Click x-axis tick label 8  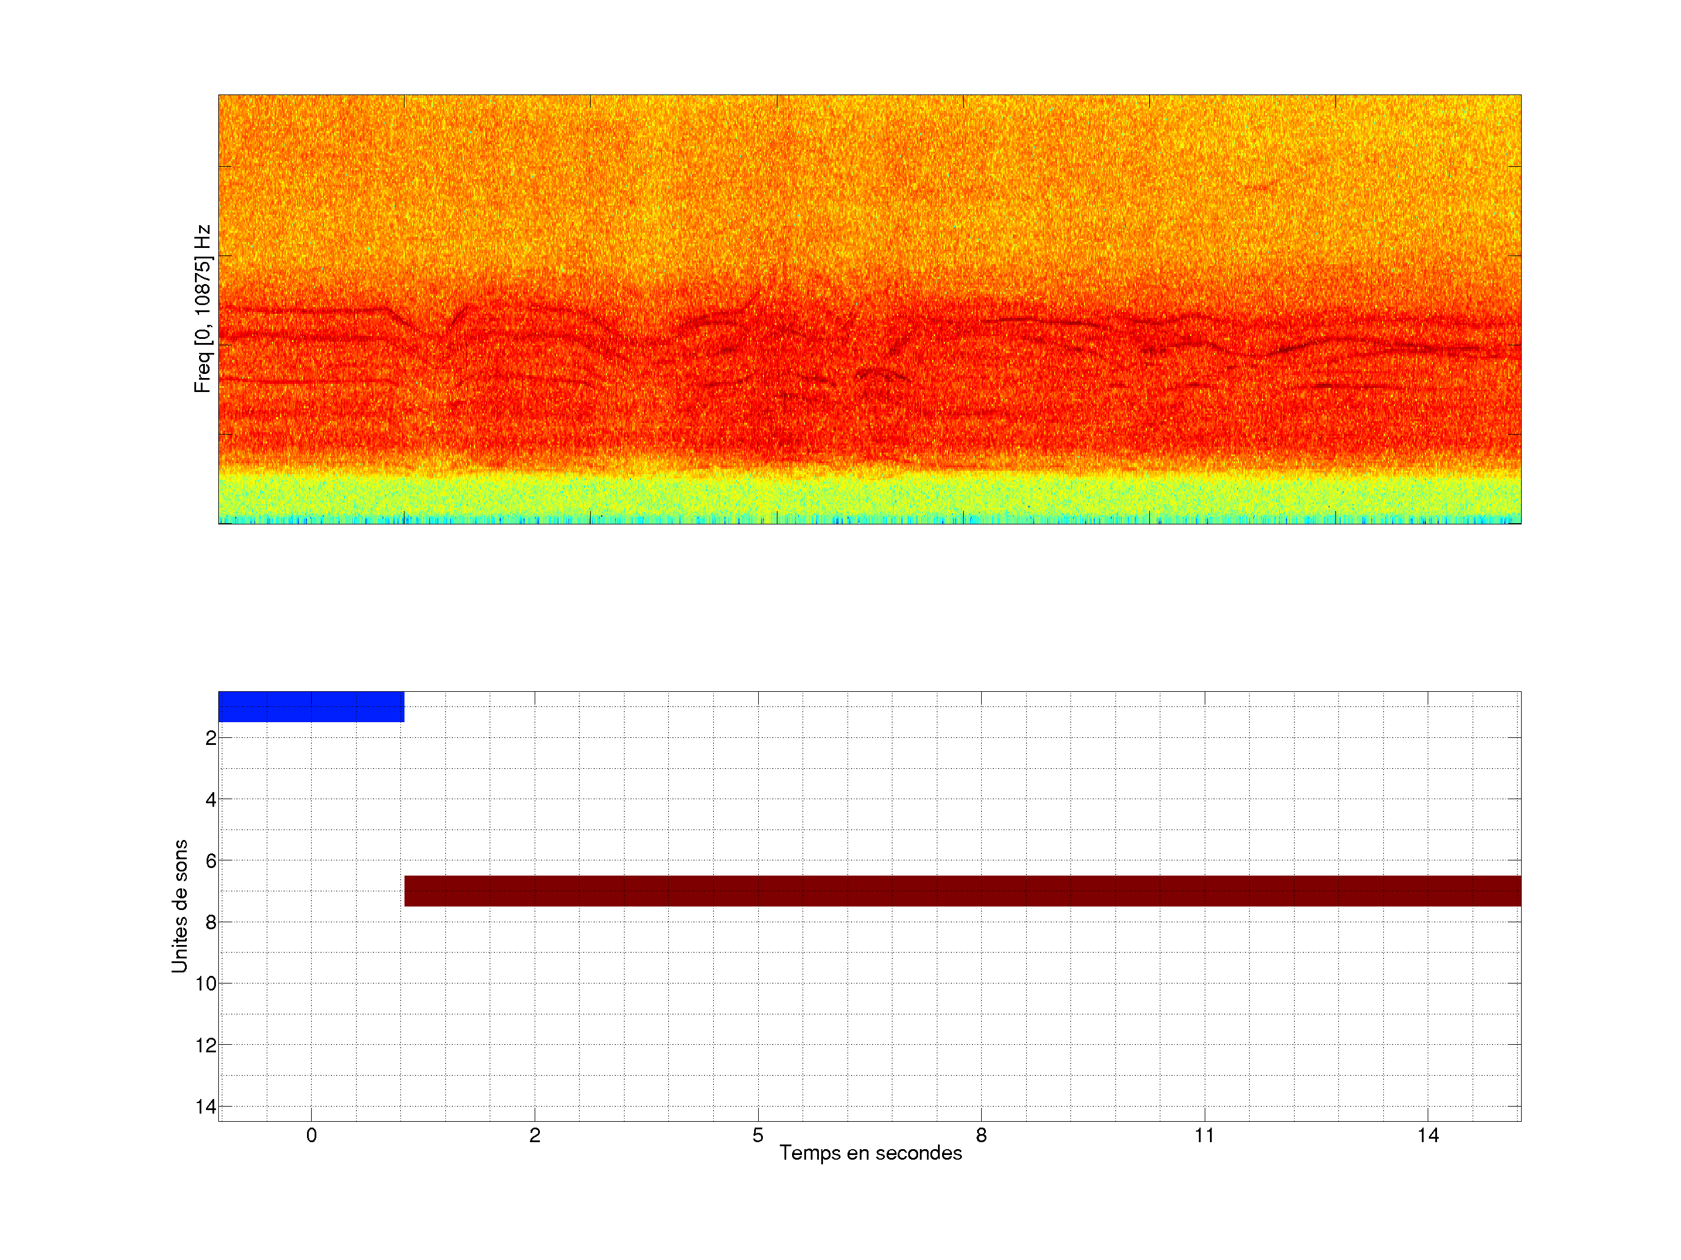coord(981,1135)
